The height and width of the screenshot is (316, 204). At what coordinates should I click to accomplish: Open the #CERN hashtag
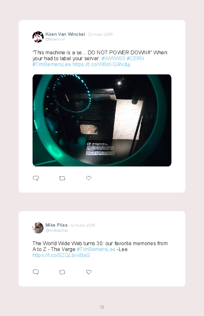click(x=135, y=59)
